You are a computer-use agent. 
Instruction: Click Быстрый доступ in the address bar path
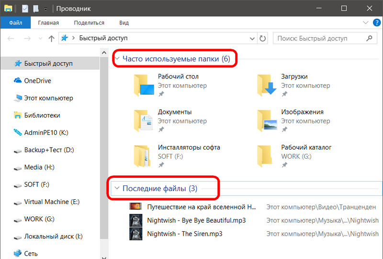coord(103,38)
